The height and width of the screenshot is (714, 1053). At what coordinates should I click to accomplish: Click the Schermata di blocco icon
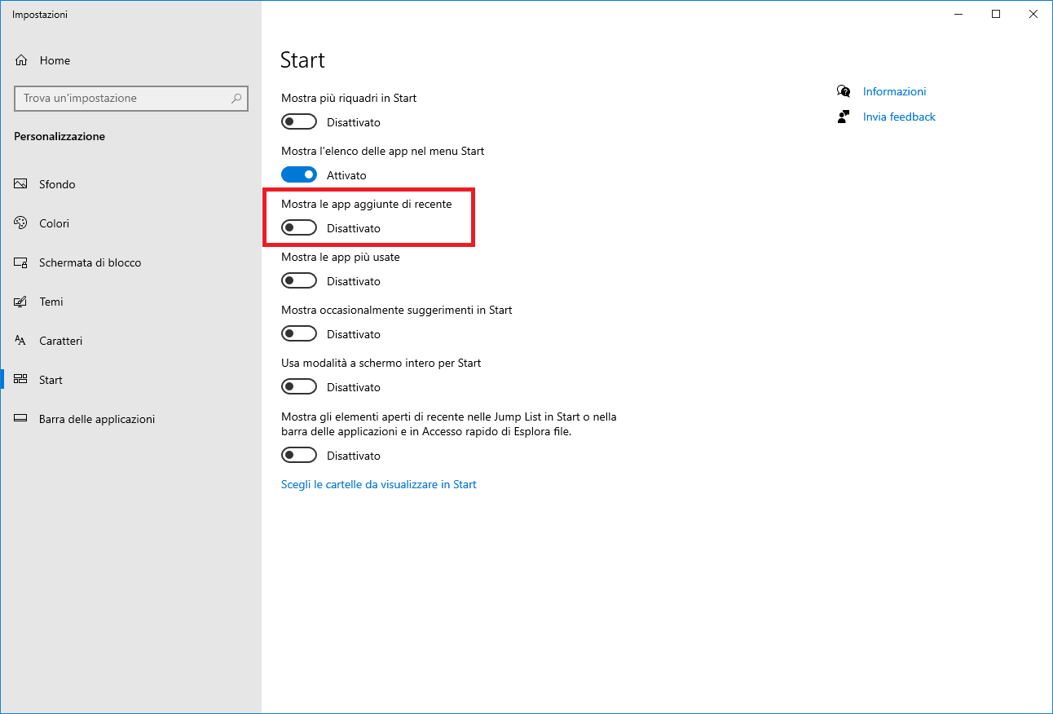click(x=21, y=262)
